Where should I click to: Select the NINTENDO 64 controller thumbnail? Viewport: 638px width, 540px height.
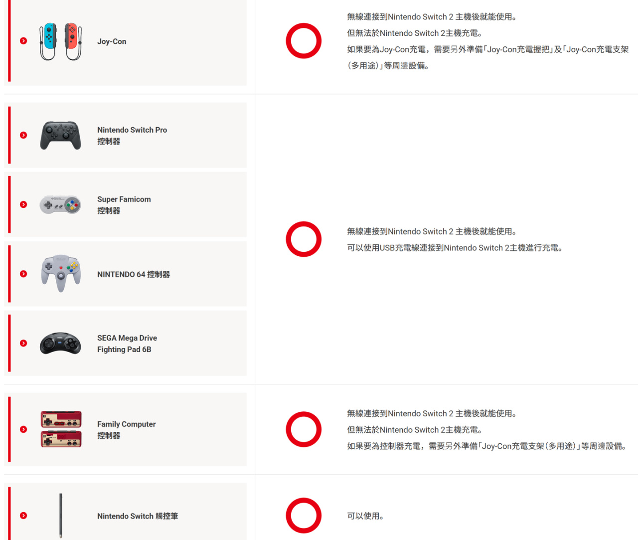pos(61,273)
